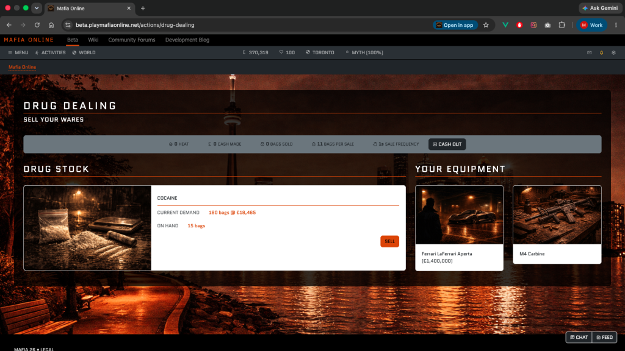Click the cash balance 370,319

pyautogui.click(x=256, y=52)
